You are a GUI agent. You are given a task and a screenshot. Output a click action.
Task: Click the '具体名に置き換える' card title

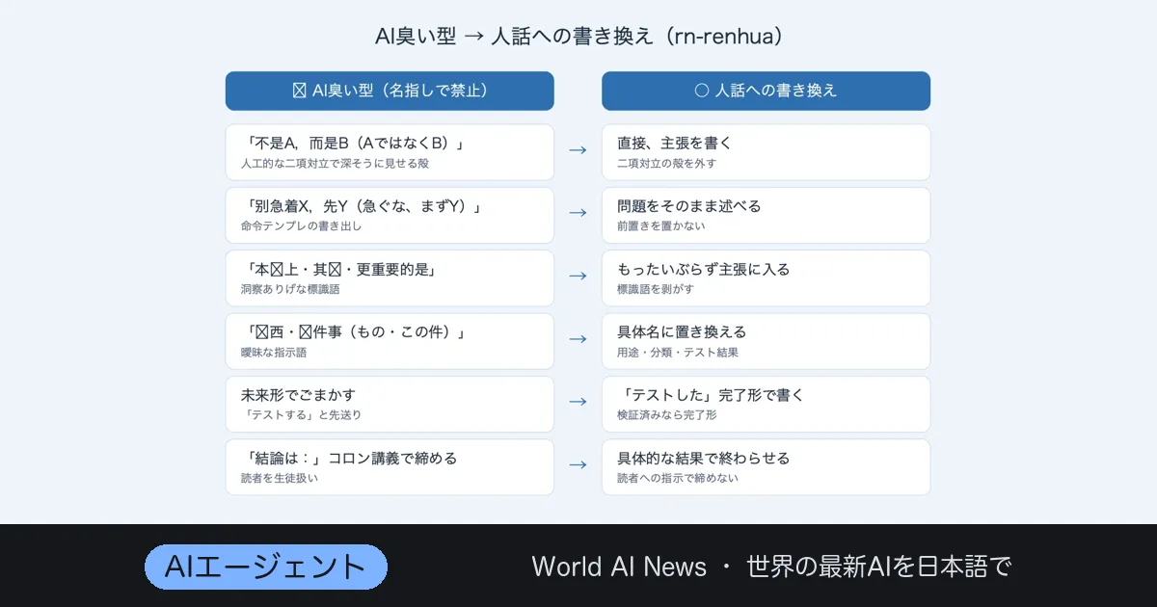682,332
